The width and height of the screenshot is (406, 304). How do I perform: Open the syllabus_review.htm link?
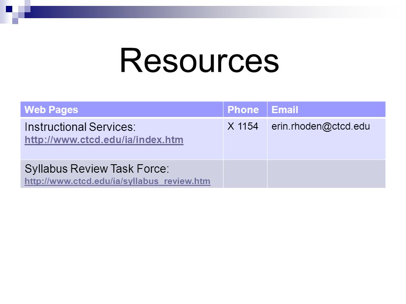117,181
